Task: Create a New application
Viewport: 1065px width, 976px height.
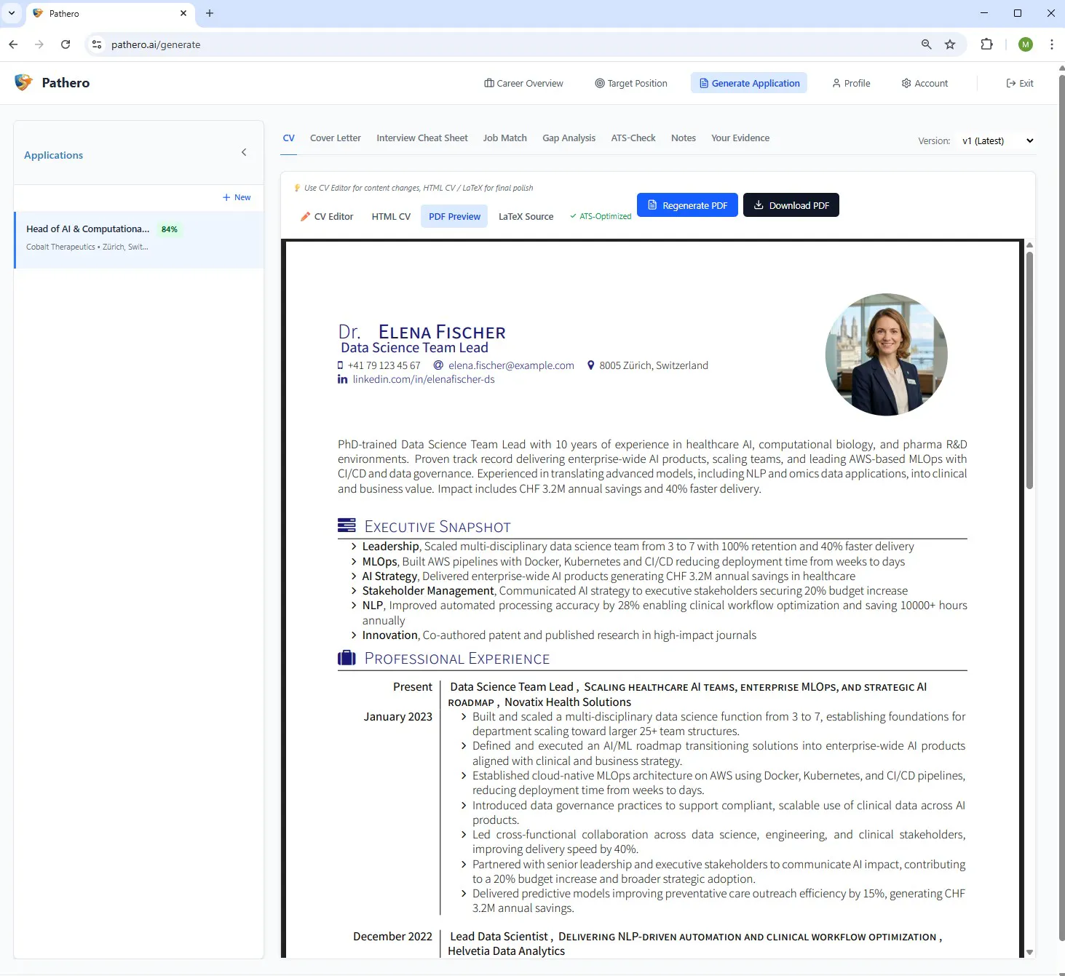Action: [x=237, y=197]
